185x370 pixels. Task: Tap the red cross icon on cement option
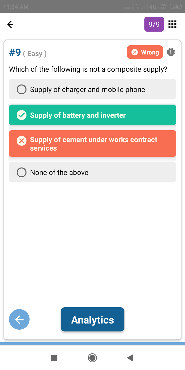[x=22, y=141]
